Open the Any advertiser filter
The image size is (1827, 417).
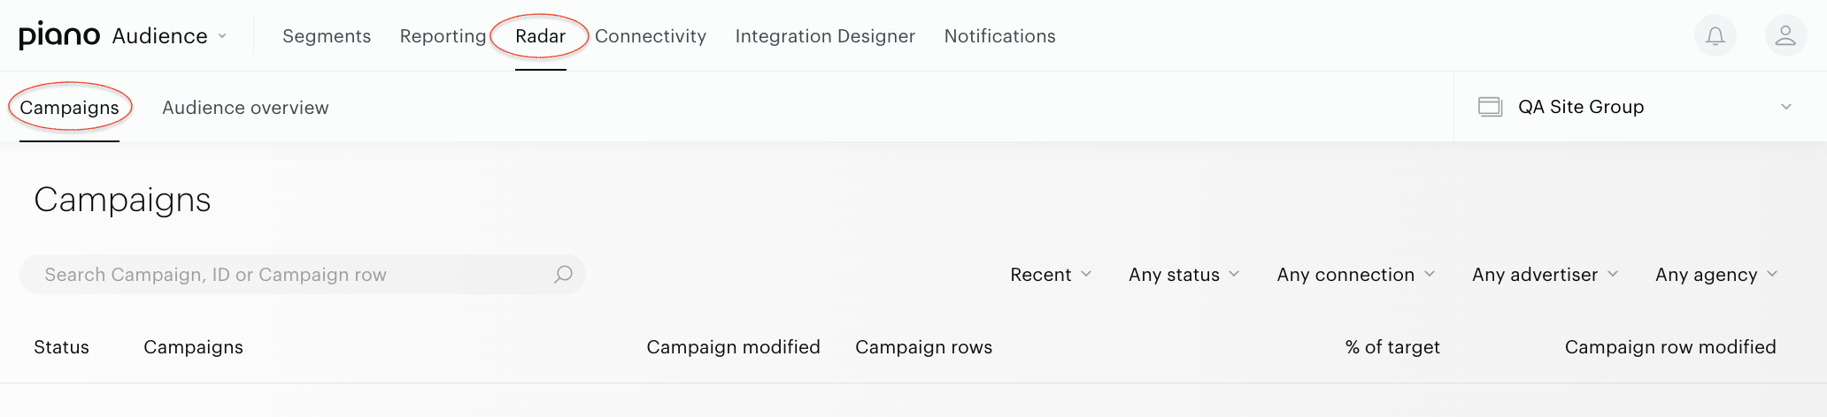[x=1545, y=275]
